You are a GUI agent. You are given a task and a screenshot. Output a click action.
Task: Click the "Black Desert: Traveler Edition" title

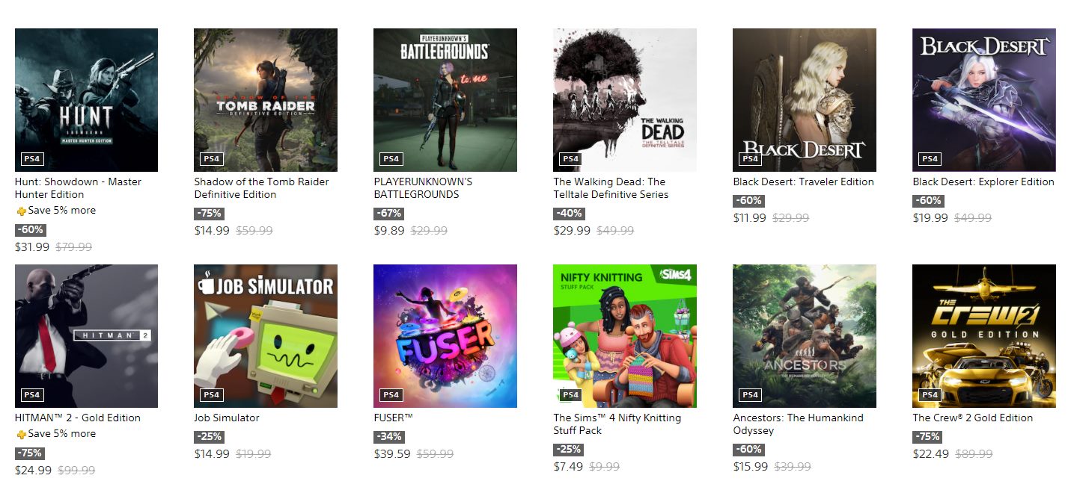click(x=803, y=182)
